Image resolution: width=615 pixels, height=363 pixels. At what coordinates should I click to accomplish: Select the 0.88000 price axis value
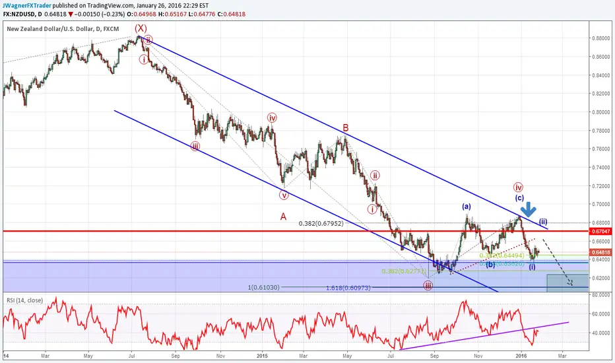[x=600, y=38]
